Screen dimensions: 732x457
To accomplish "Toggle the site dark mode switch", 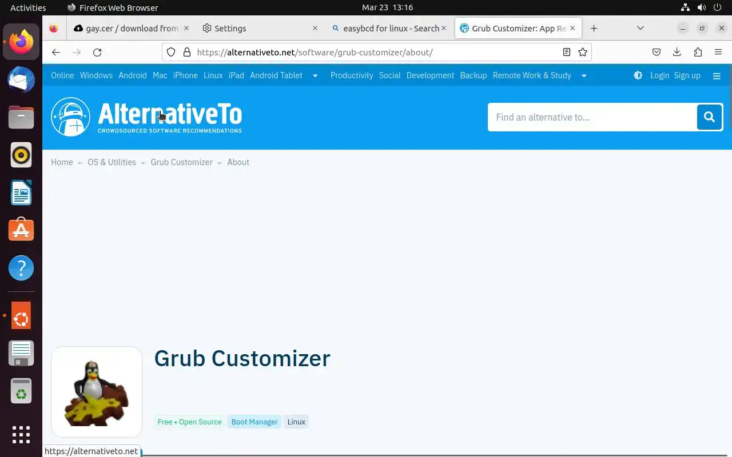I will [x=638, y=75].
